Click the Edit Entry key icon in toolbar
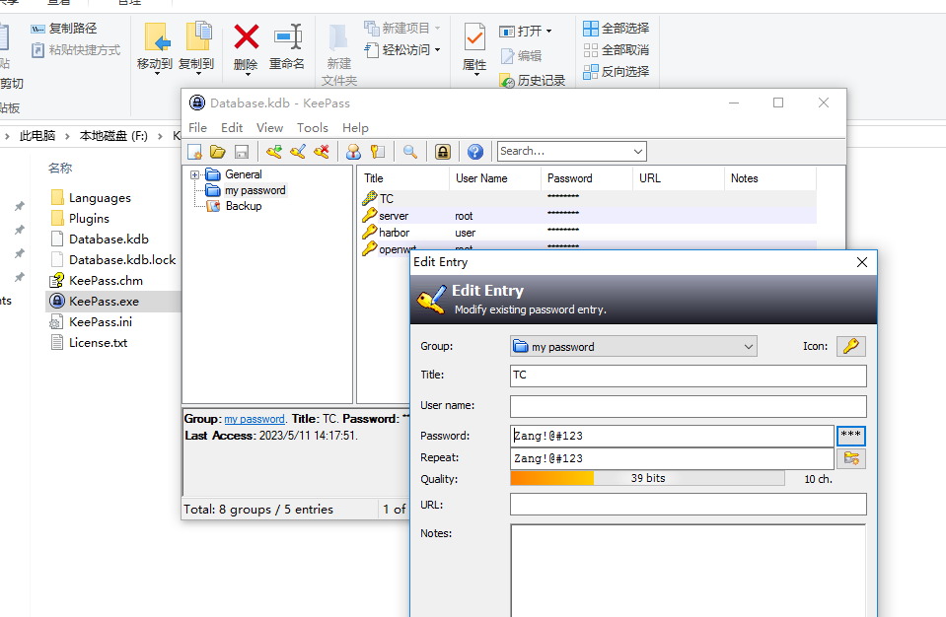 coord(298,151)
